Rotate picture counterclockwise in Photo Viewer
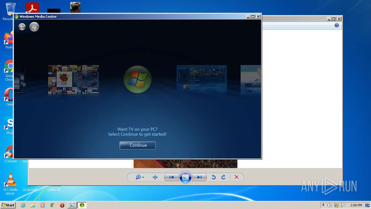This screenshot has width=371, height=209. [x=214, y=177]
